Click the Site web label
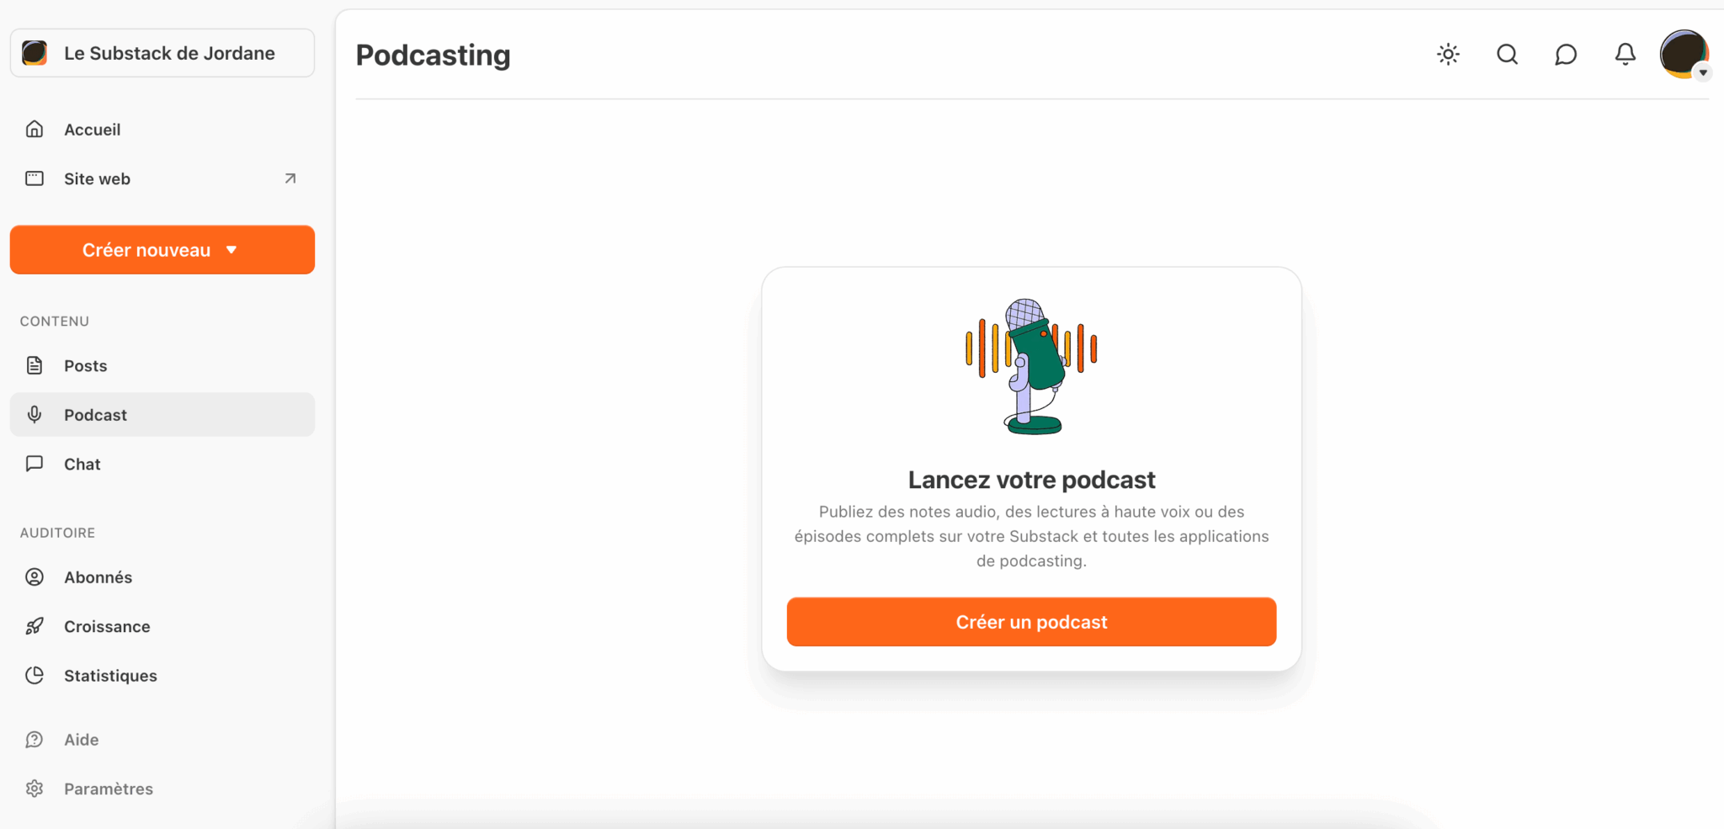Screen dimensions: 1724x829 point(97,178)
